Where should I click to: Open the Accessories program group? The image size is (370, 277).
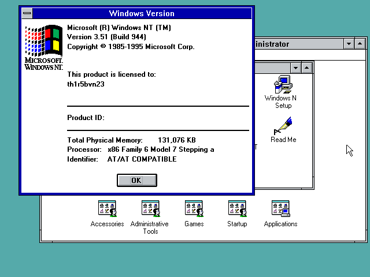[x=107, y=214]
